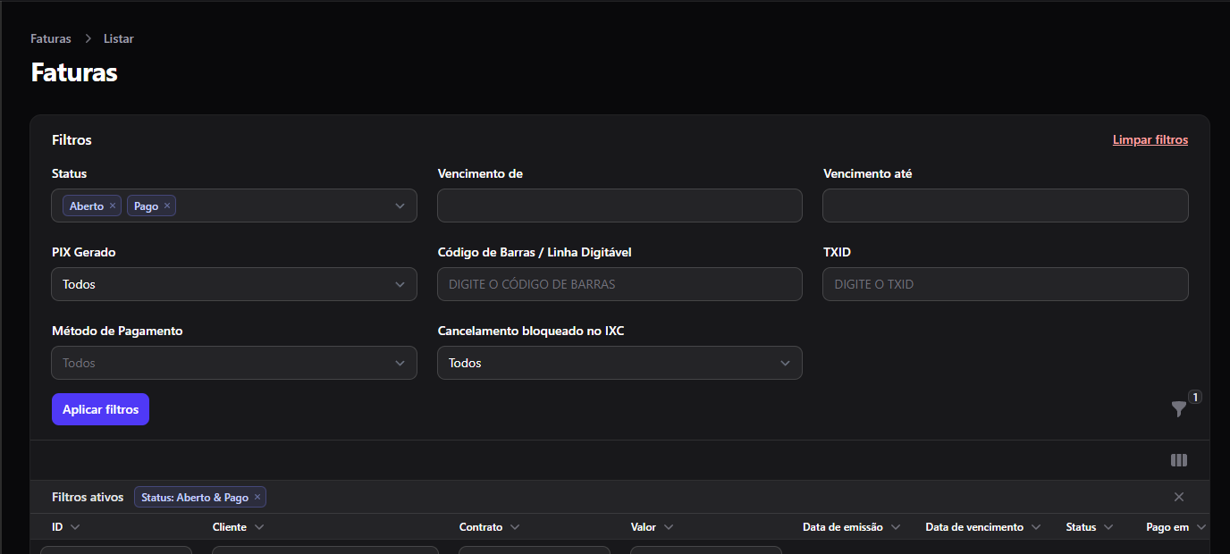Remove the Aberto status tag
The height and width of the screenshot is (554, 1230).
tap(113, 206)
